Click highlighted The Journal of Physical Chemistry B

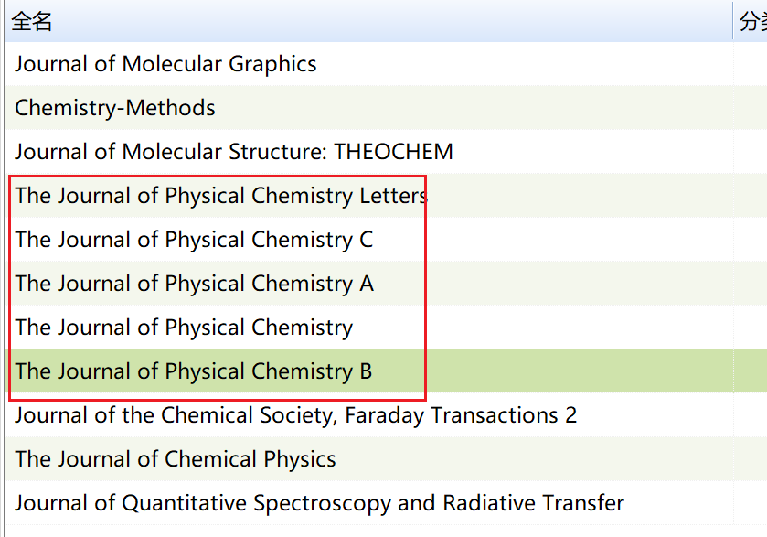pos(193,371)
